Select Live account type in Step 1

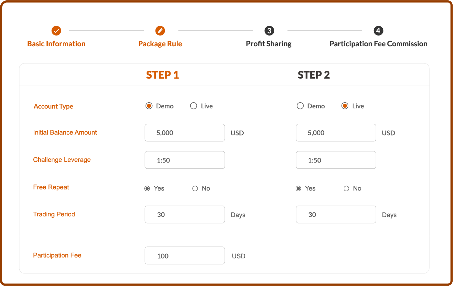[194, 106]
